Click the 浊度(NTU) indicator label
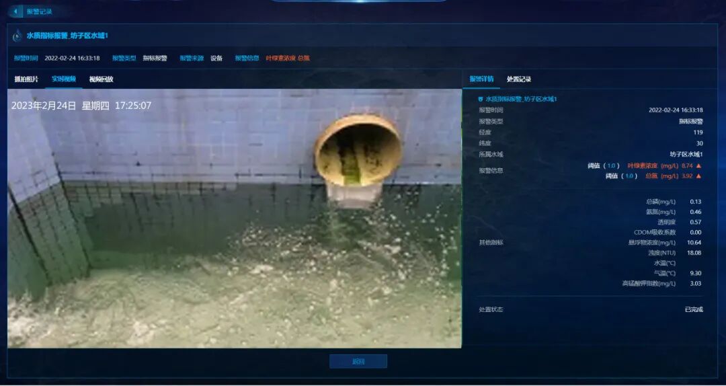 click(662, 253)
